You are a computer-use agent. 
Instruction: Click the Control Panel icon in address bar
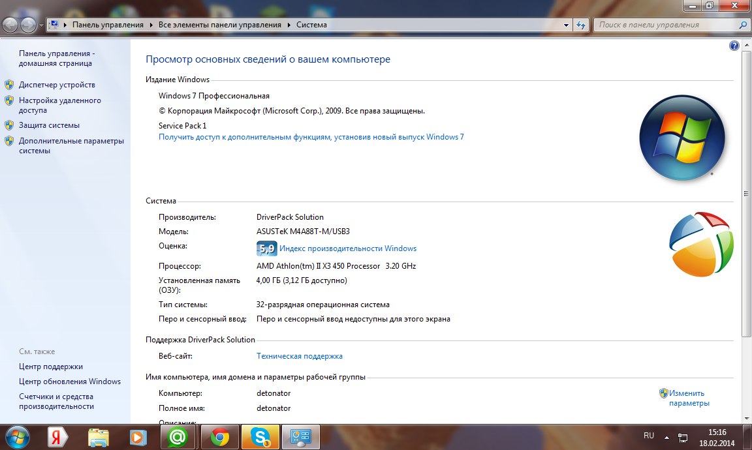[x=54, y=24]
